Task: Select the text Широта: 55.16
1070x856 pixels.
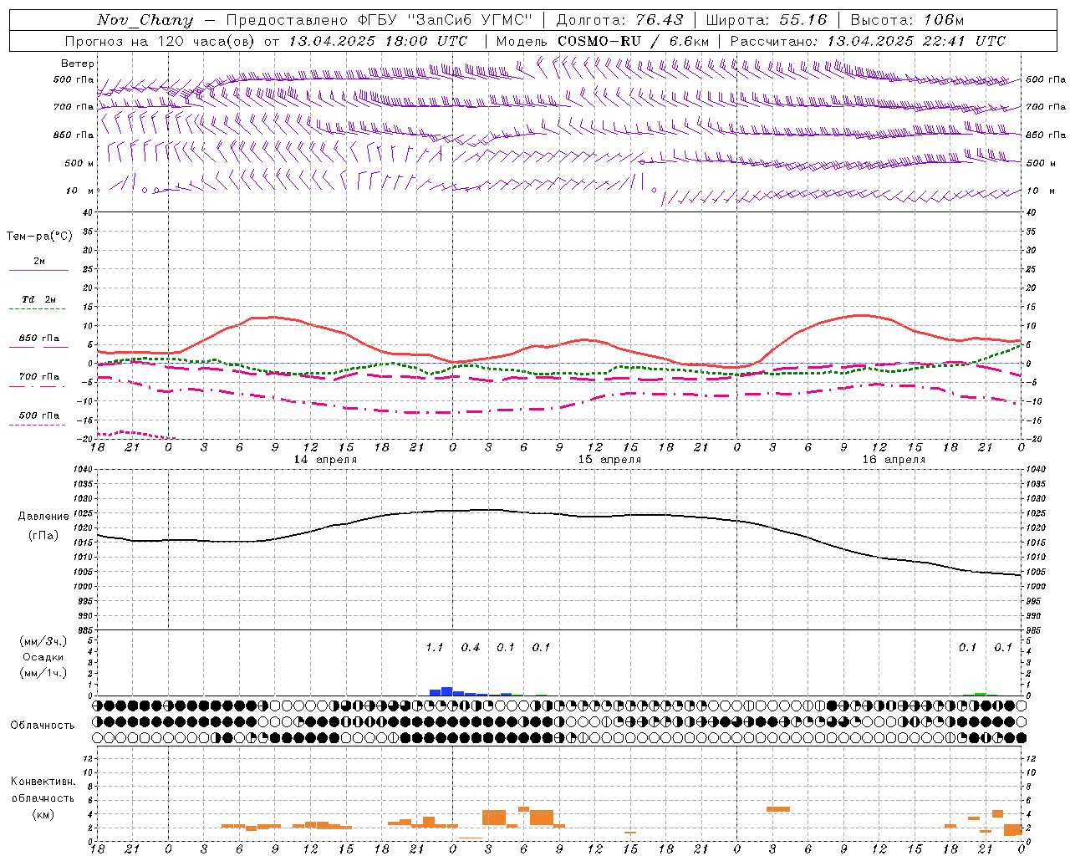Action: click(767, 20)
